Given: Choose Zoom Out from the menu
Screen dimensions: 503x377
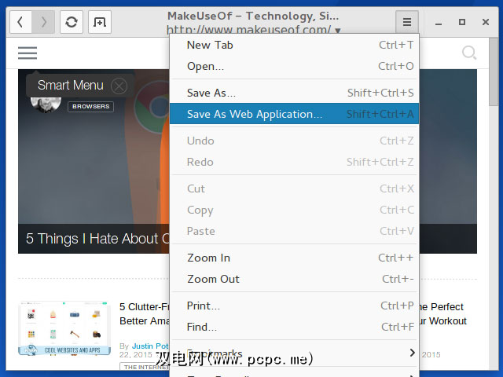Looking at the screenshot, I should 294,279.
